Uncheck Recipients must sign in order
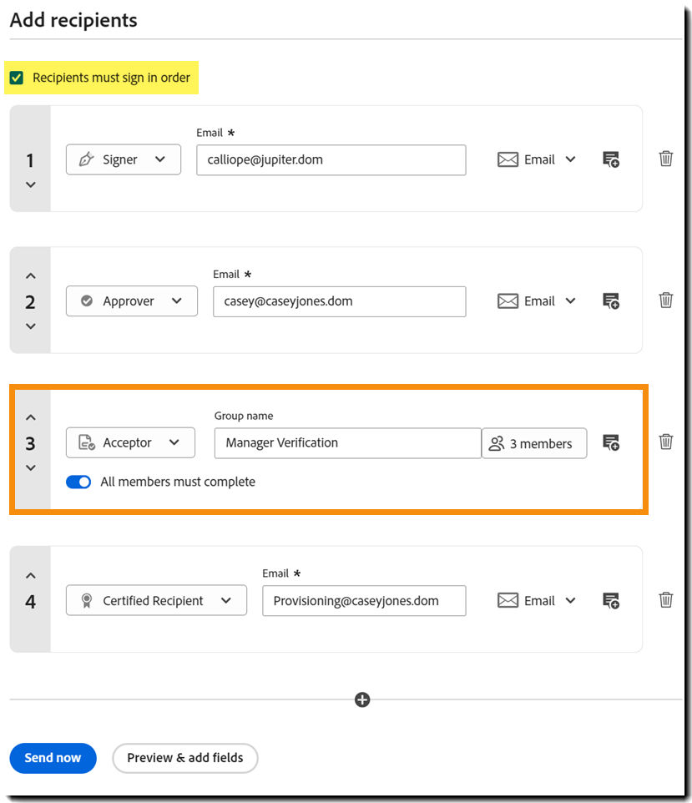This screenshot has width=692, height=803. [x=17, y=78]
